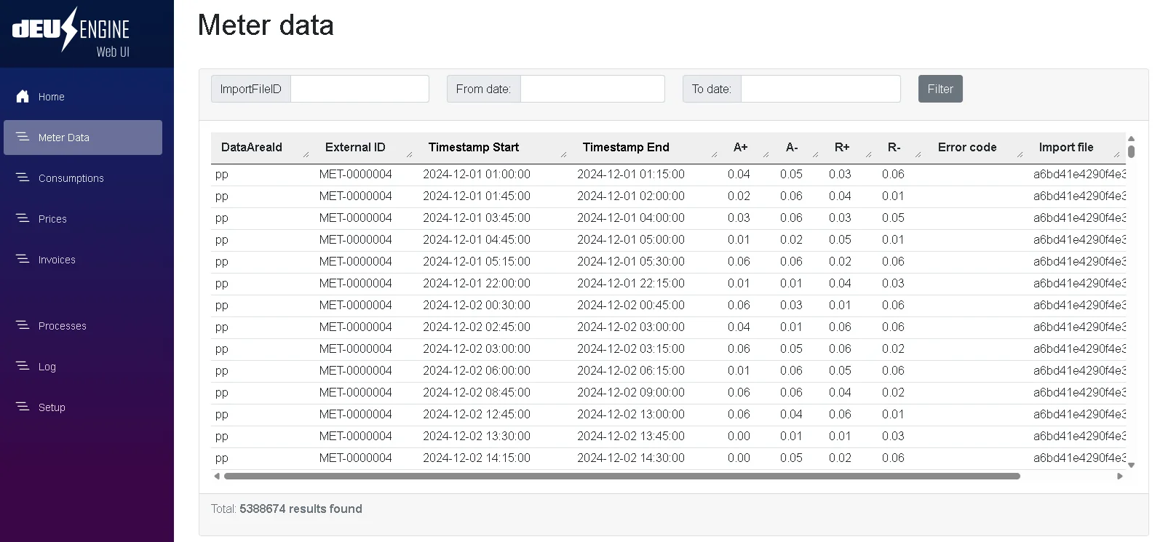This screenshot has height=542, width=1160.
Task: Click the Home house icon
Action: [23, 96]
